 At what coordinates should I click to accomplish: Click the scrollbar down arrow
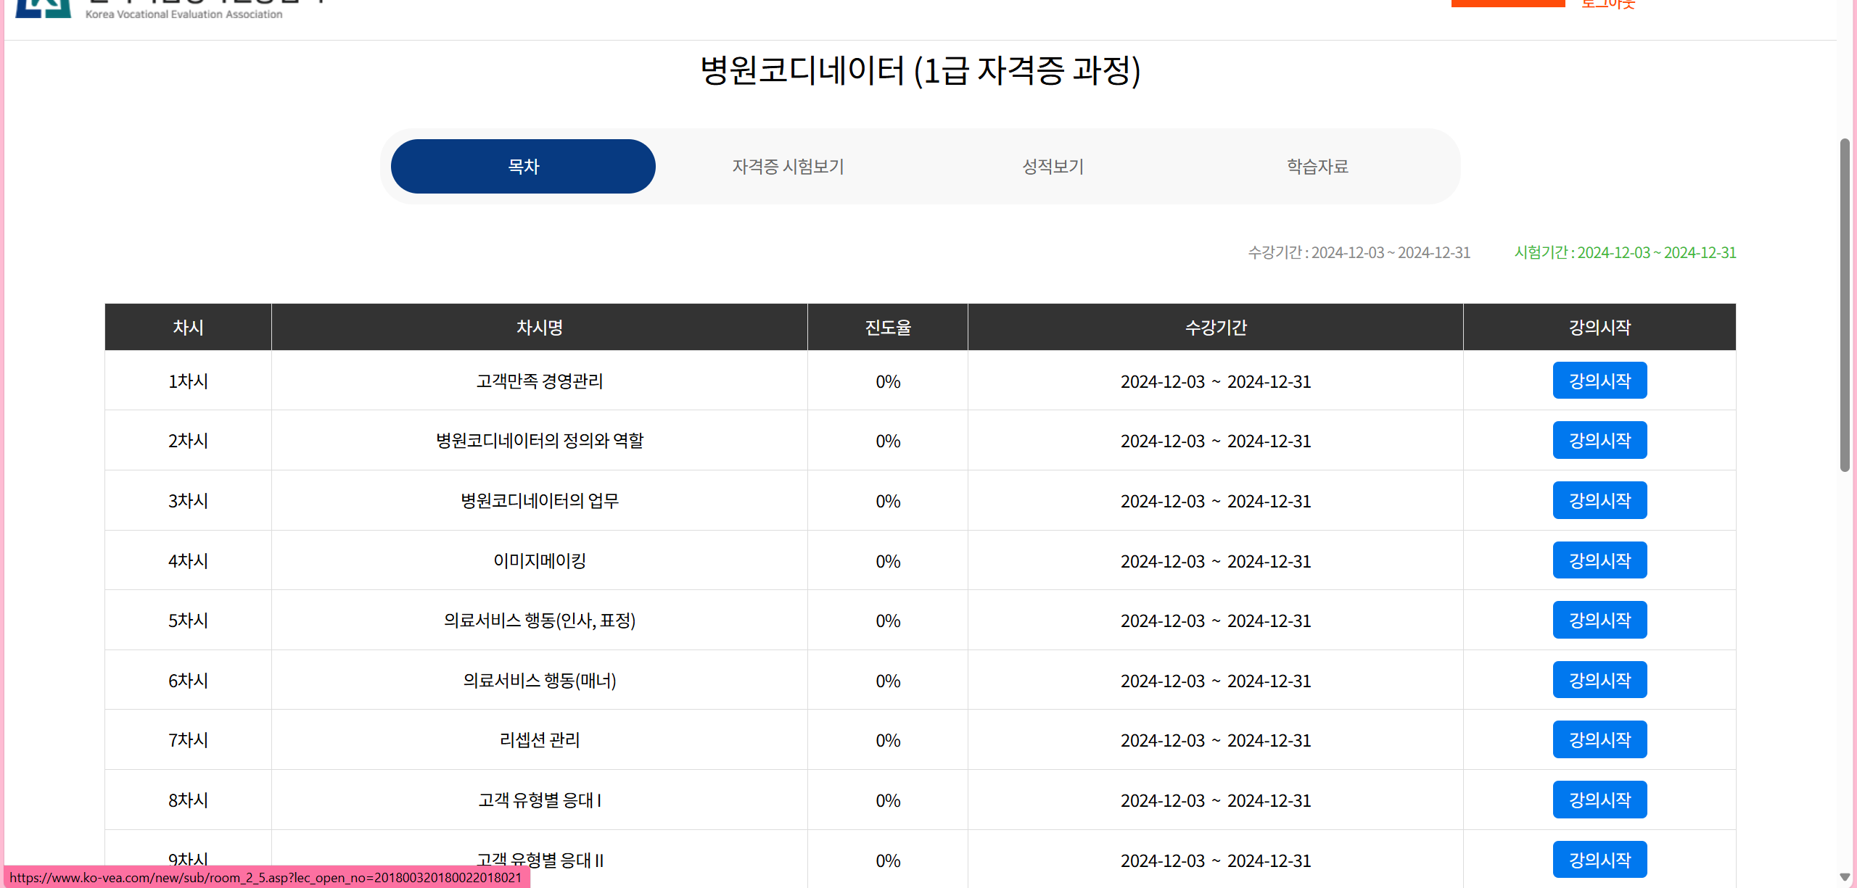point(1845,877)
